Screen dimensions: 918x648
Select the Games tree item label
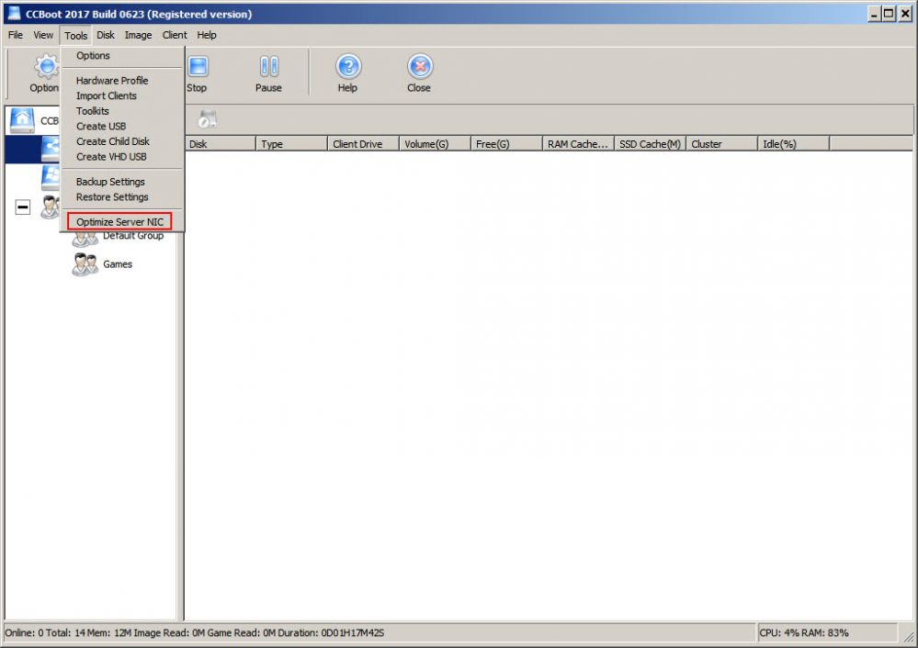tap(118, 264)
